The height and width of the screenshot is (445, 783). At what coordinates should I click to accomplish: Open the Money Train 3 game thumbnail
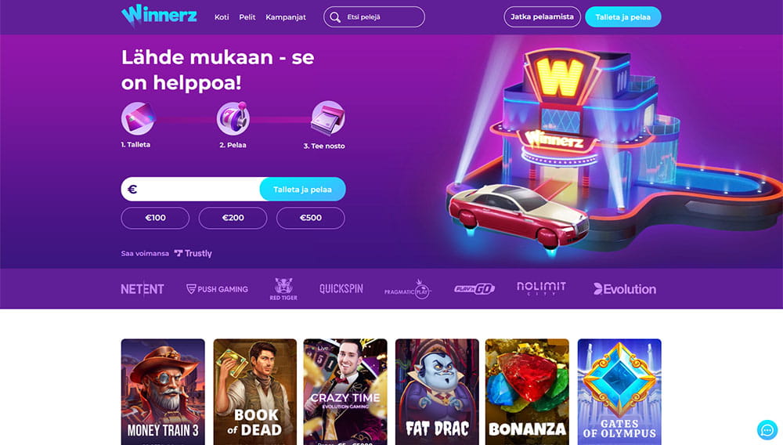coord(163,392)
